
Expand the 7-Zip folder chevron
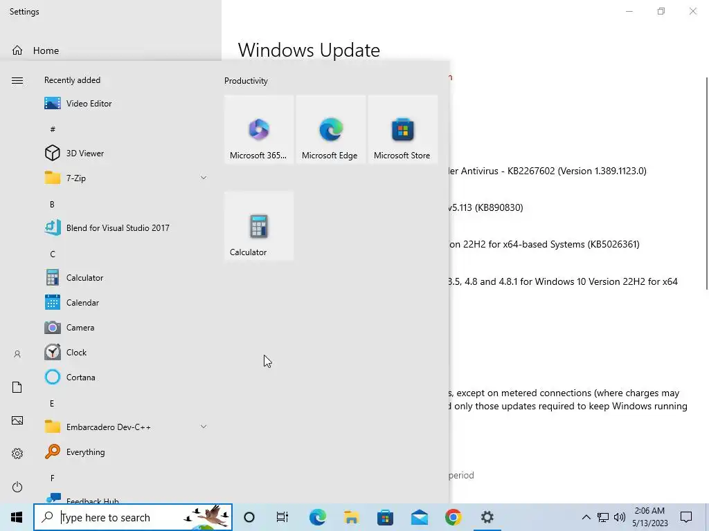(x=204, y=178)
